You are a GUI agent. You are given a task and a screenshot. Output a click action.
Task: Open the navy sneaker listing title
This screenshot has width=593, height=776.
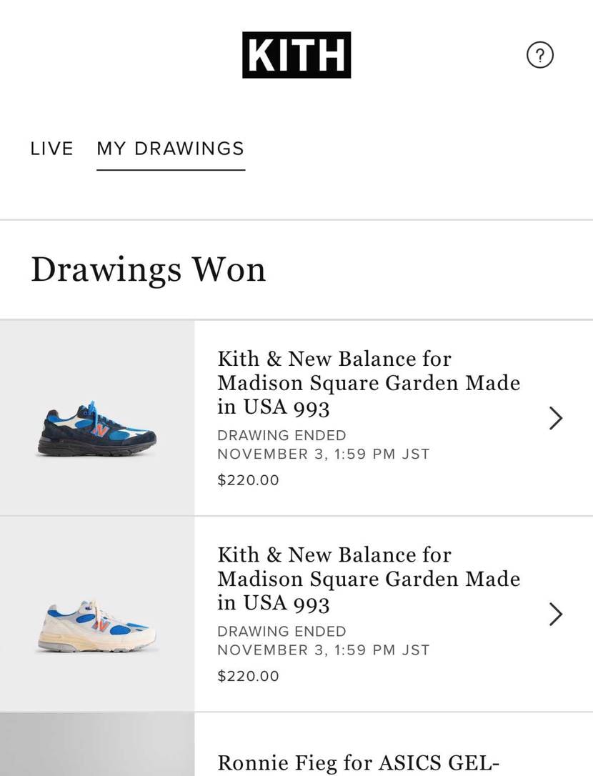368,383
